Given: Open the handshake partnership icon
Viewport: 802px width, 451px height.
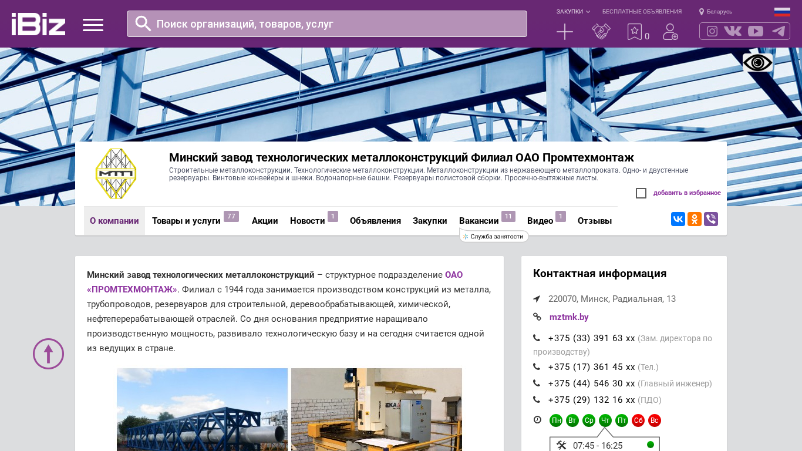Looking at the screenshot, I should pos(601,32).
